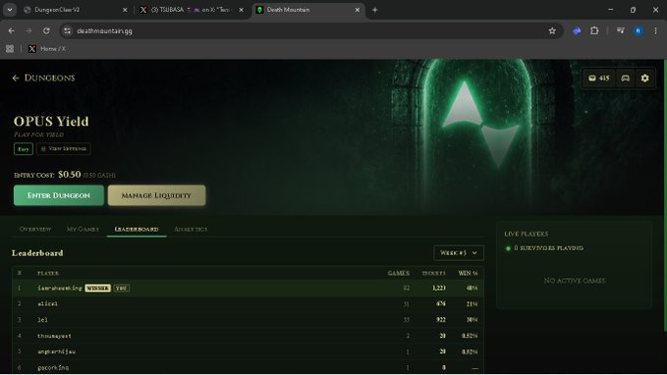Screen dimensions: 667x375
Task: Close the Death Mountain browser tab
Action: (x=358, y=10)
